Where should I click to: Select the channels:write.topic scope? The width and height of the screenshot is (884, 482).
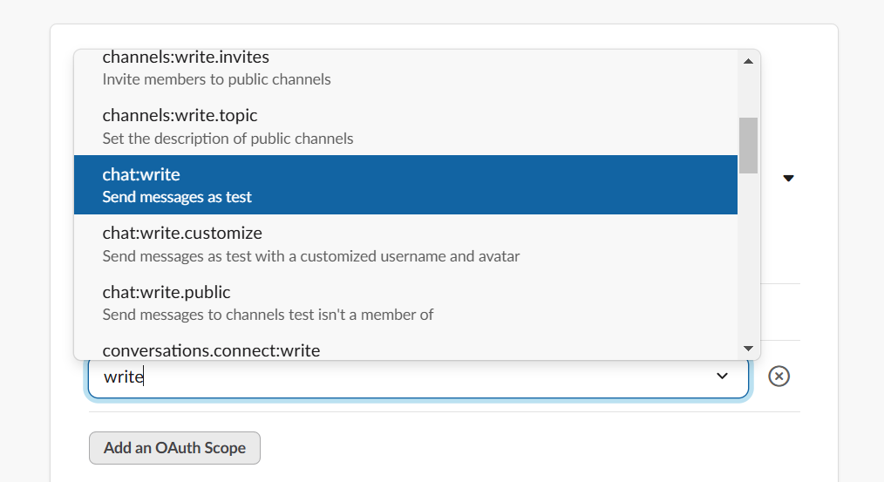pyautogui.click(x=179, y=116)
